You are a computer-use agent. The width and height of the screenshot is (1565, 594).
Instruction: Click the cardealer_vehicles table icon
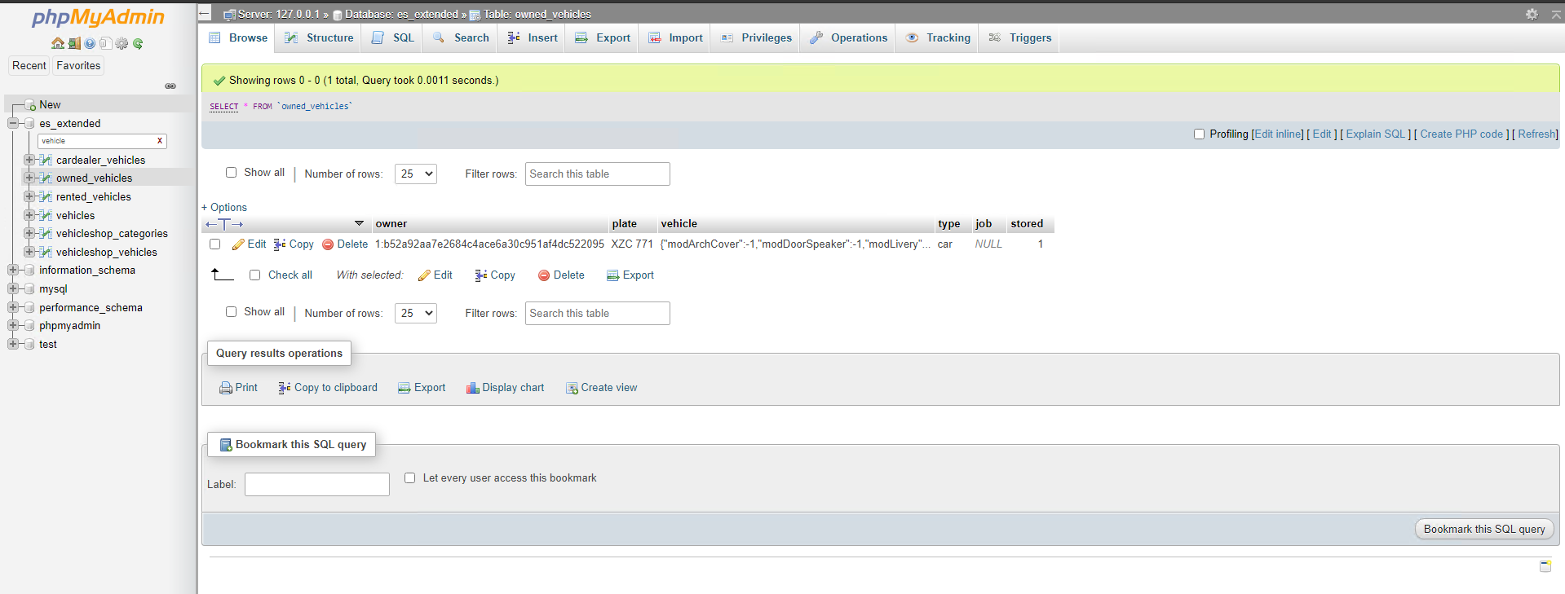[x=46, y=161]
